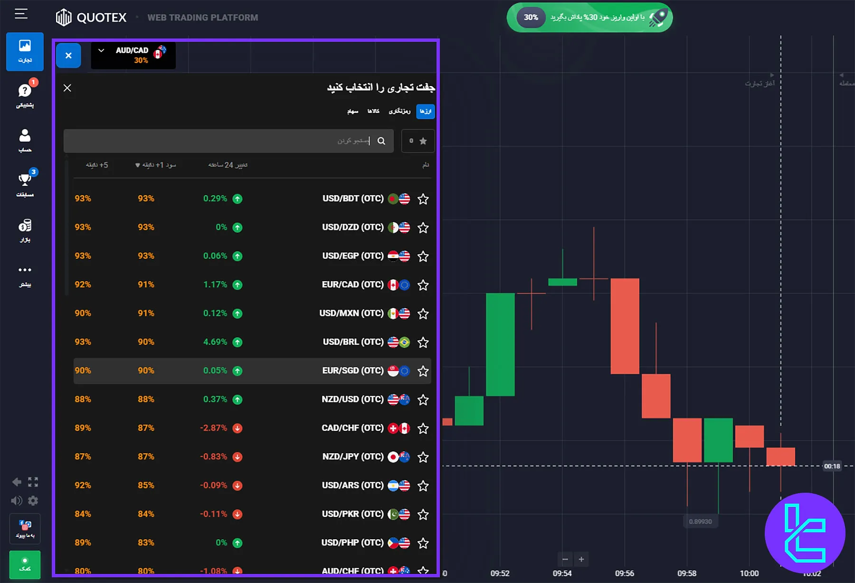Viewport: 855px width, 583px height.
Task: Open the tournaments trophy icon
Action: [25, 180]
